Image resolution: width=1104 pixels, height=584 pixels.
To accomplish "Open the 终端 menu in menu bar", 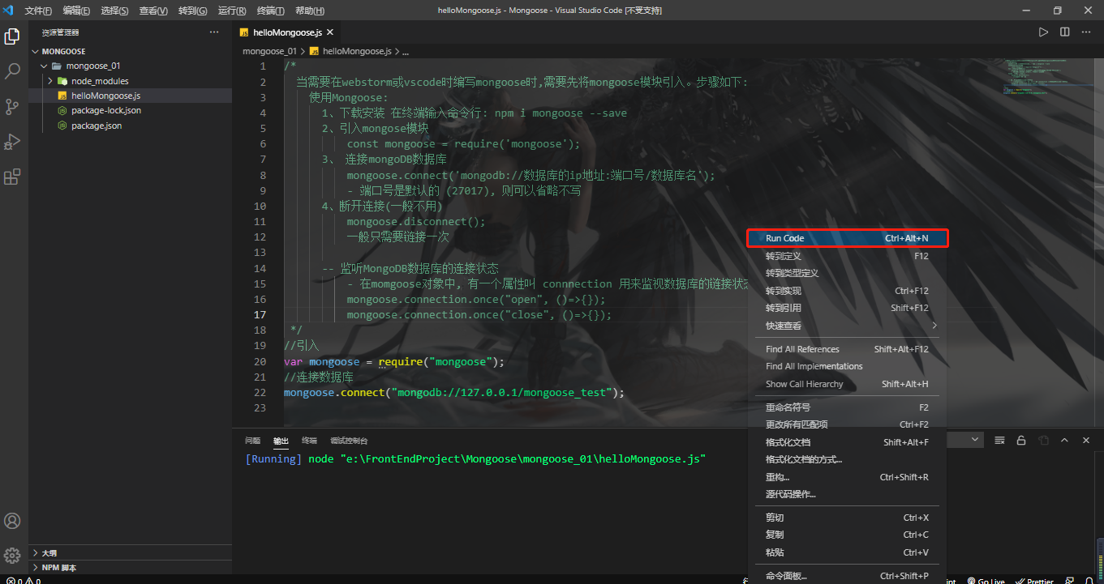I will (x=270, y=11).
